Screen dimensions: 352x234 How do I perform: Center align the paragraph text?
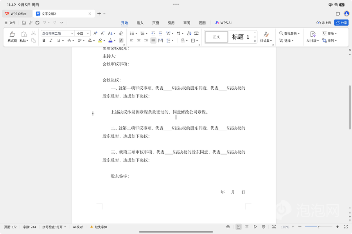click(x=139, y=41)
